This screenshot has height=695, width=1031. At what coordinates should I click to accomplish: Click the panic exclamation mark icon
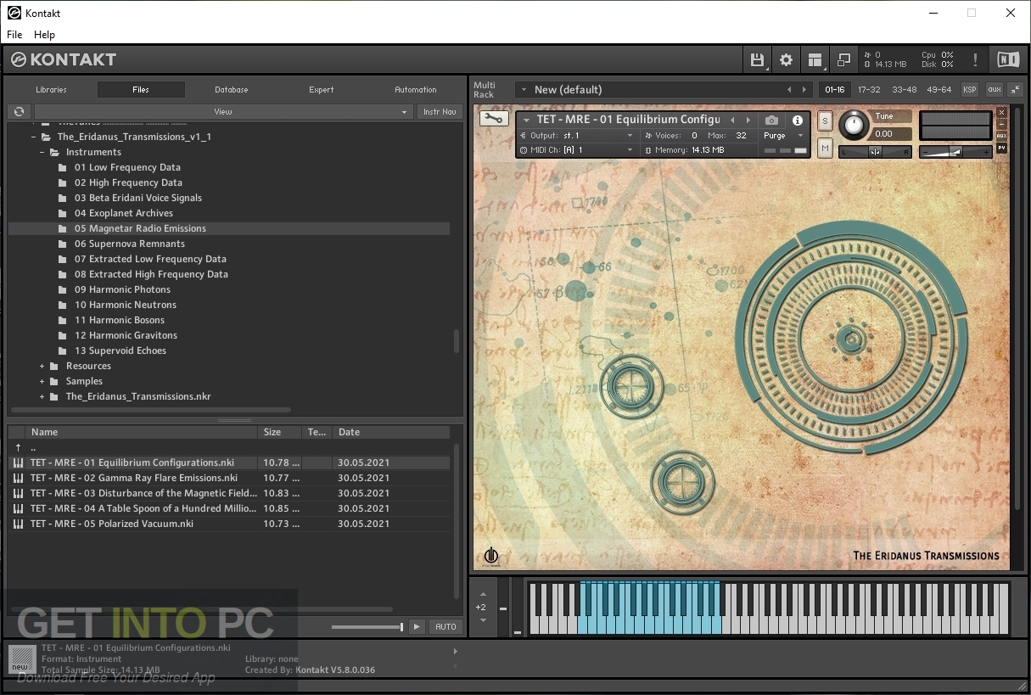coord(975,59)
